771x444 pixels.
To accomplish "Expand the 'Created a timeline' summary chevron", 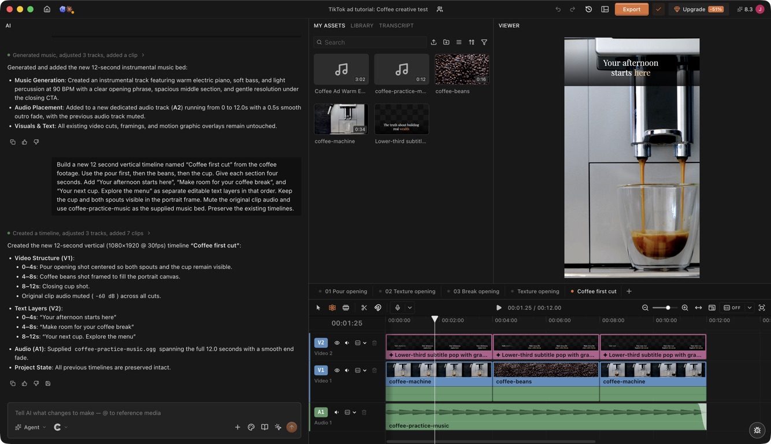I will [x=149, y=233].
